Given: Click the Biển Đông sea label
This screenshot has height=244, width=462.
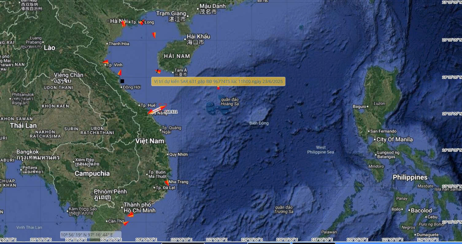Looking at the screenshot, I should click(x=259, y=123).
